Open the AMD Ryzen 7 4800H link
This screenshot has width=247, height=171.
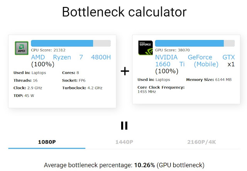point(71,57)
